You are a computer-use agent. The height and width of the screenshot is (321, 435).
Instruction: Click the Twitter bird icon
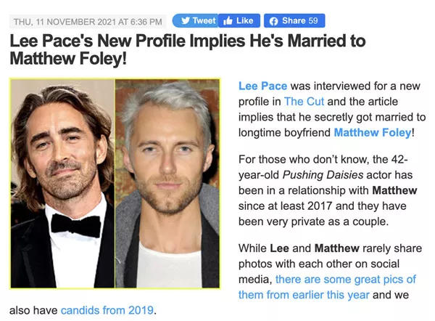tap(186, 20)
